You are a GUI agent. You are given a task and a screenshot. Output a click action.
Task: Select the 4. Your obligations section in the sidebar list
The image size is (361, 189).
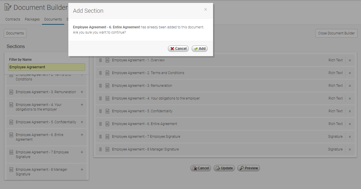(39, 107)
